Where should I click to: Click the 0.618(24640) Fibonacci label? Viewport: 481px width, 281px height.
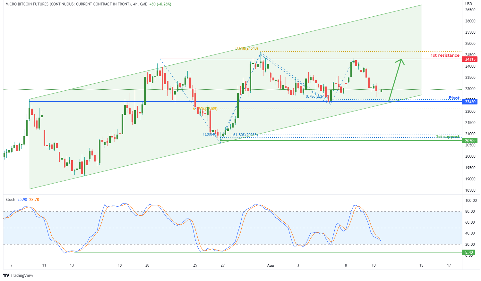[x=246, y=48]
